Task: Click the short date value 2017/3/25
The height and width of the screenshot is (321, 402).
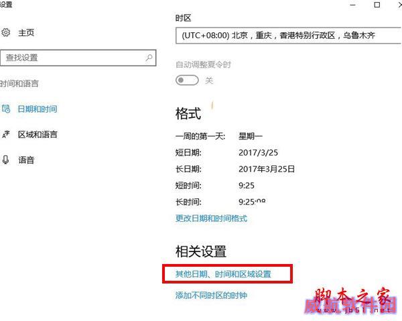Action: [258, 153]
